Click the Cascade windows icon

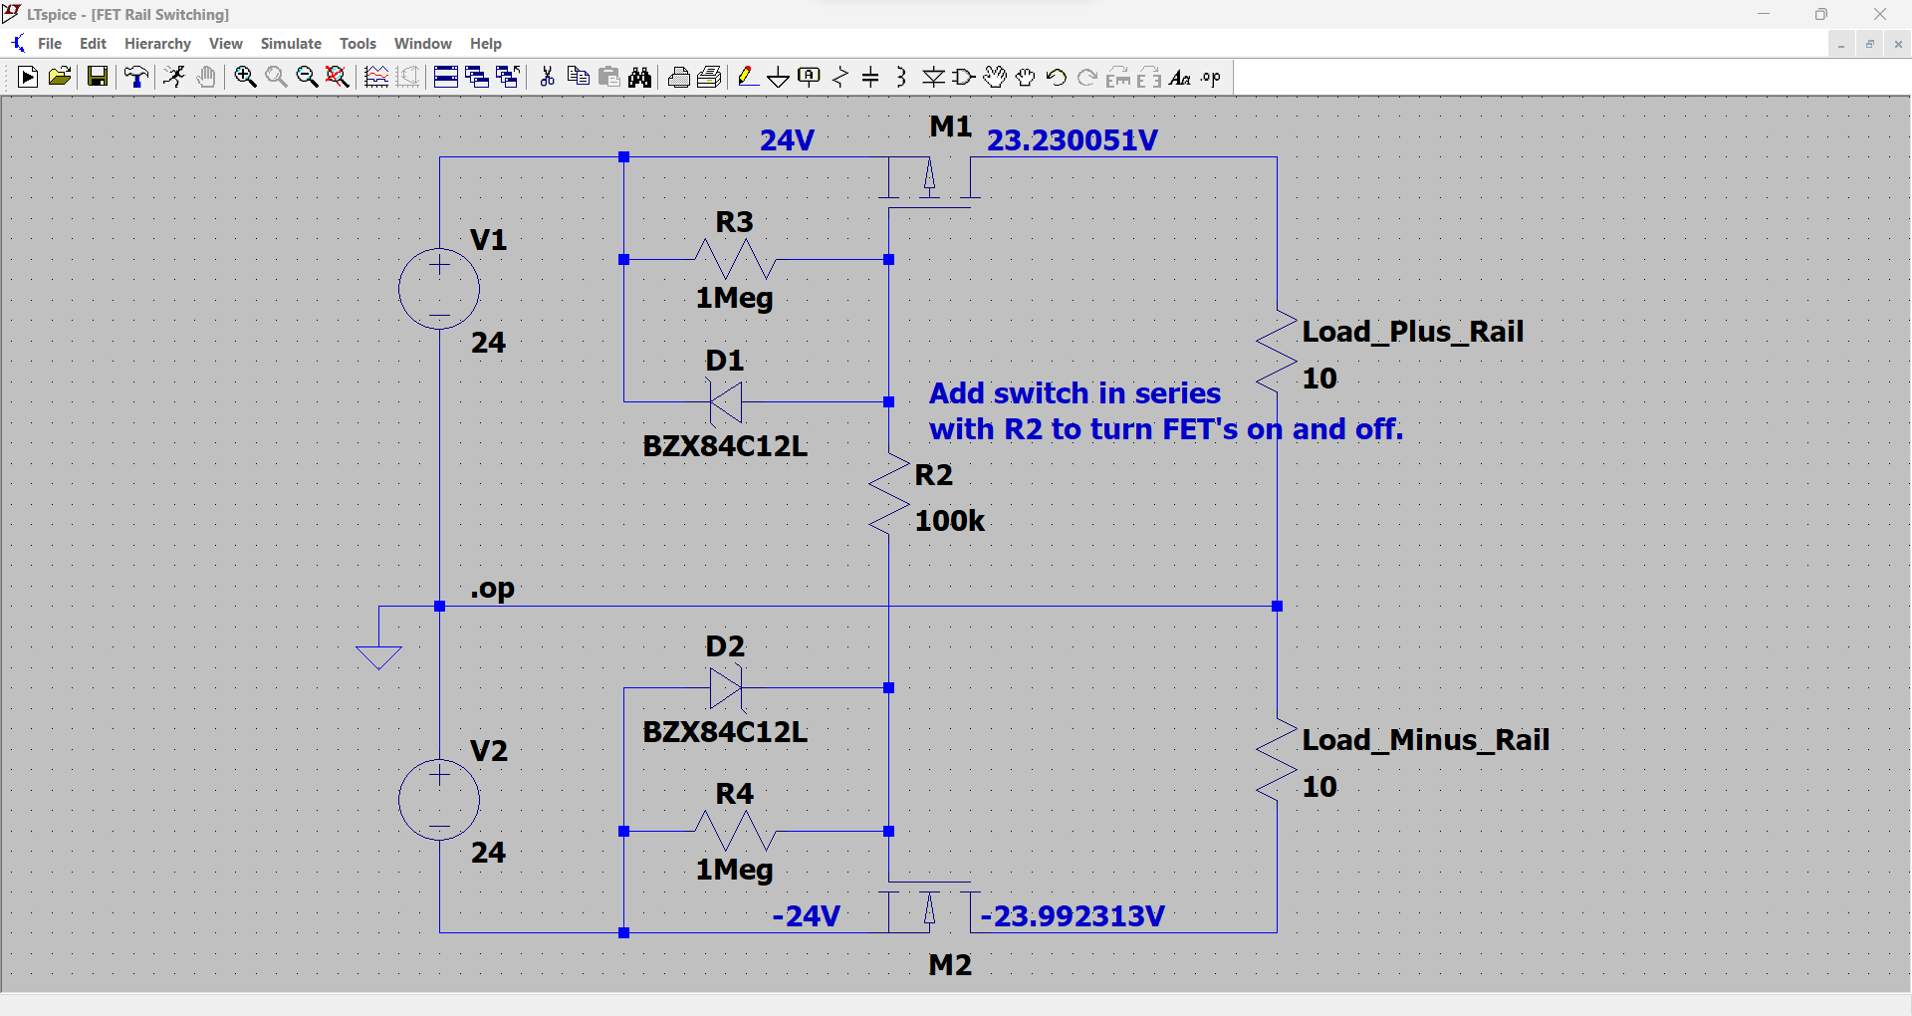pyautogui.click(x=477, y=78)
